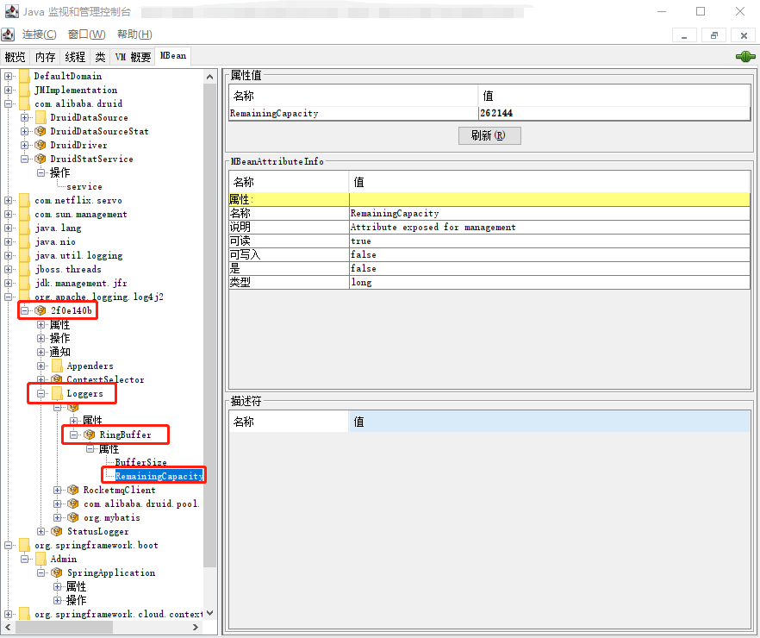Image resolution: width=760 pixels, height=638 pixels.
Task: Click the yellow 属性: header row
Action: [x=489, y=199]
